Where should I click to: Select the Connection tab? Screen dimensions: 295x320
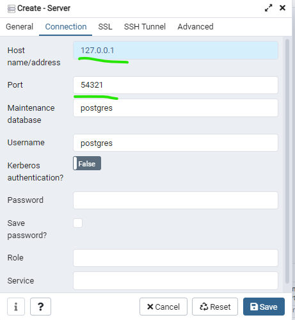point(66,27)
